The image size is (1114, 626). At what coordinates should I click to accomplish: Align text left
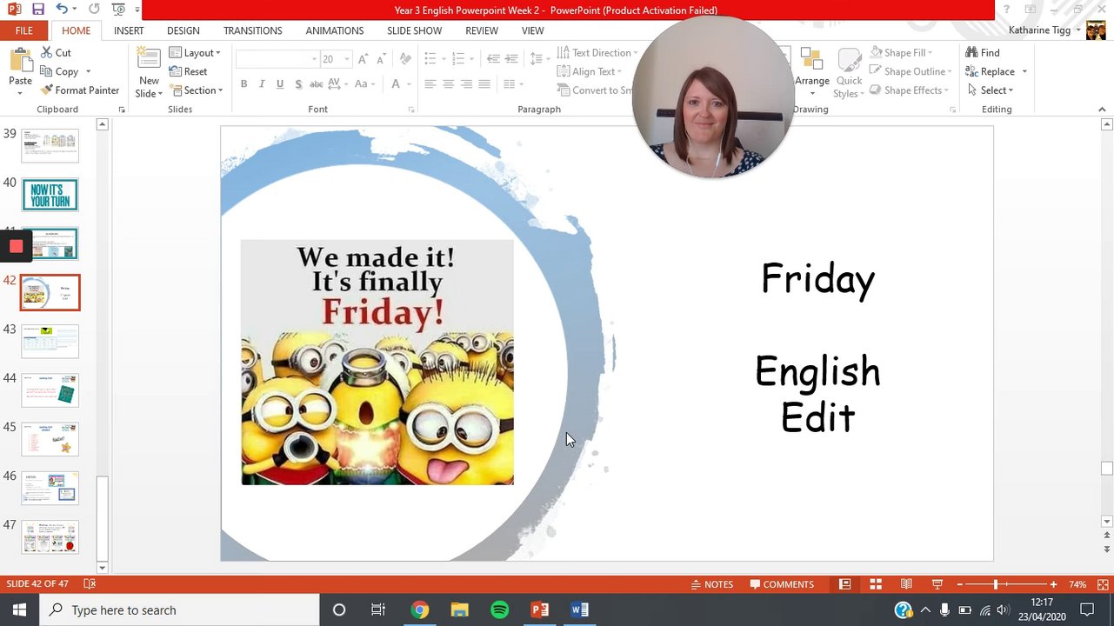coord(430,84)
